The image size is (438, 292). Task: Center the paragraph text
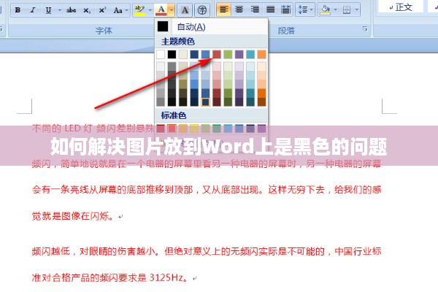(239, 9)
